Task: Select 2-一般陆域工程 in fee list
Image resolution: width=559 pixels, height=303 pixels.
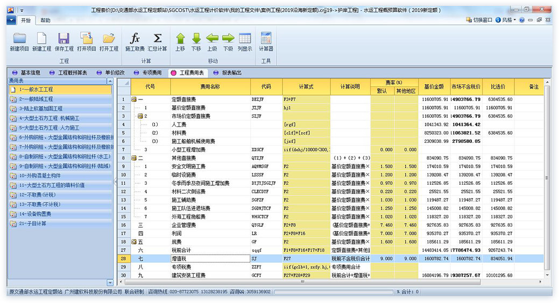Action: coord(60,99)
